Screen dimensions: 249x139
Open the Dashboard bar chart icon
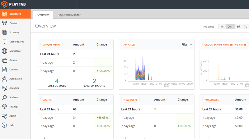point(4,14)
